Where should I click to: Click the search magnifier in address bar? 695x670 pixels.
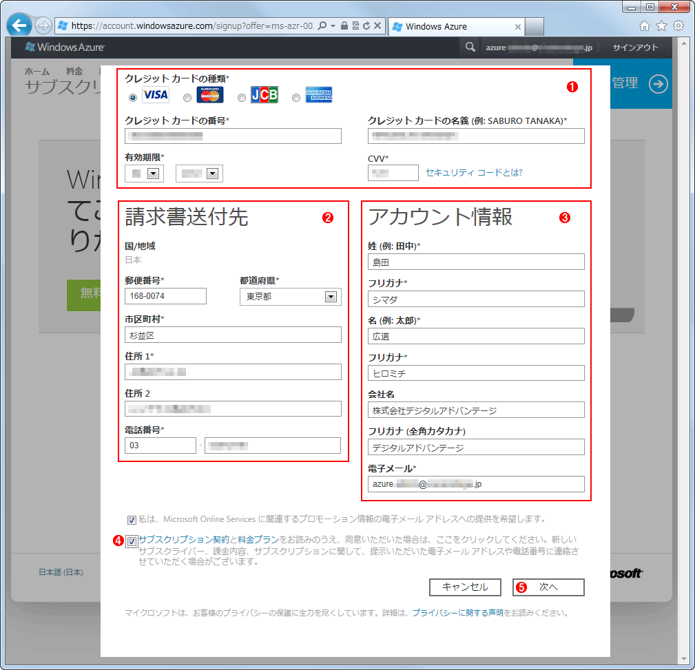tap(322, 25)
